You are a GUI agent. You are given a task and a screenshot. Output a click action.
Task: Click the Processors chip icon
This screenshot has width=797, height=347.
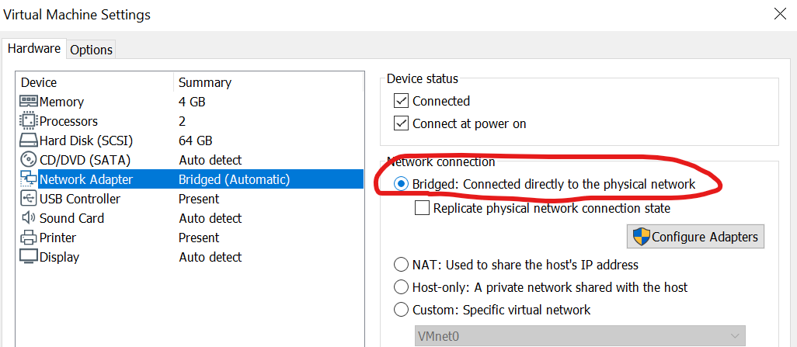pos(29,121)
